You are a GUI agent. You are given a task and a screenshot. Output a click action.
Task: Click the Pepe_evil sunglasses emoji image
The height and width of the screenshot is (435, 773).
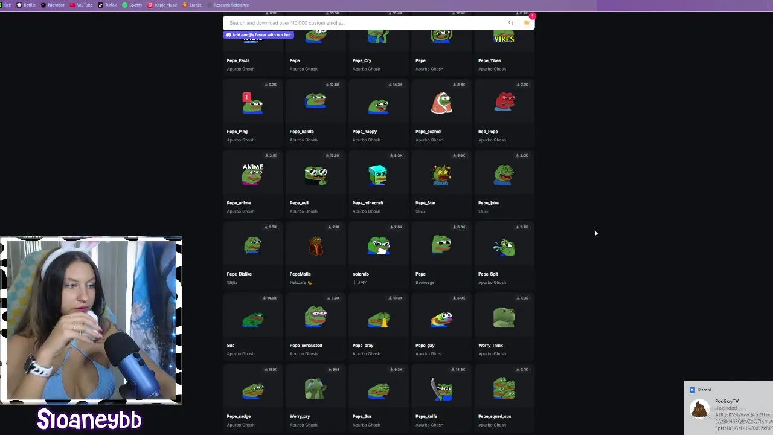point(315,175)
